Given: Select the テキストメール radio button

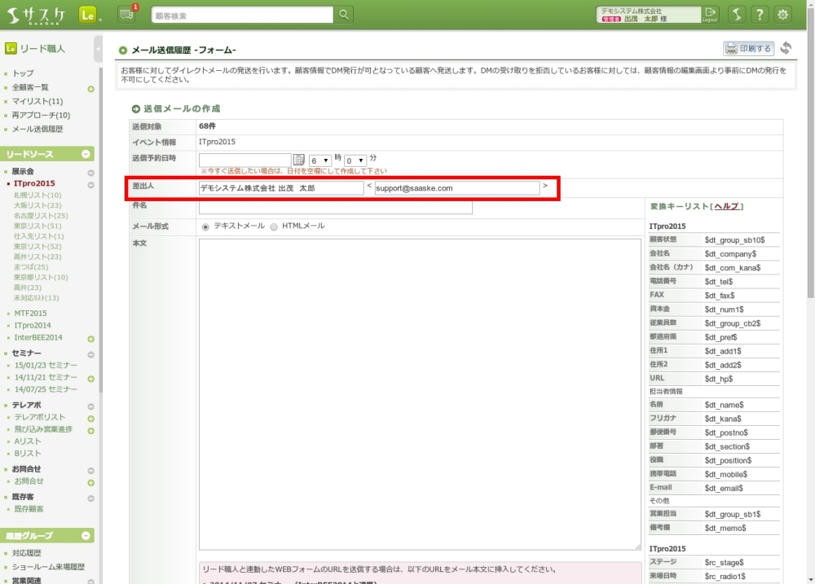Looking at the screenshot, I should pyautogui.click(x=205, y=226).
